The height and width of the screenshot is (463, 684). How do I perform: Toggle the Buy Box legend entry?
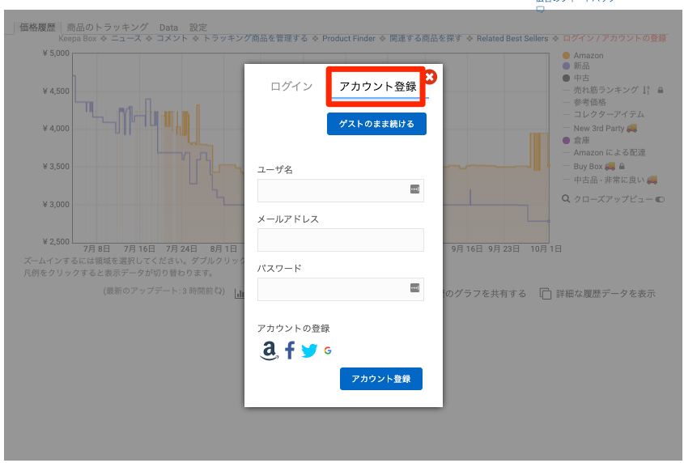pyautogui.click(x=588, y=166)
